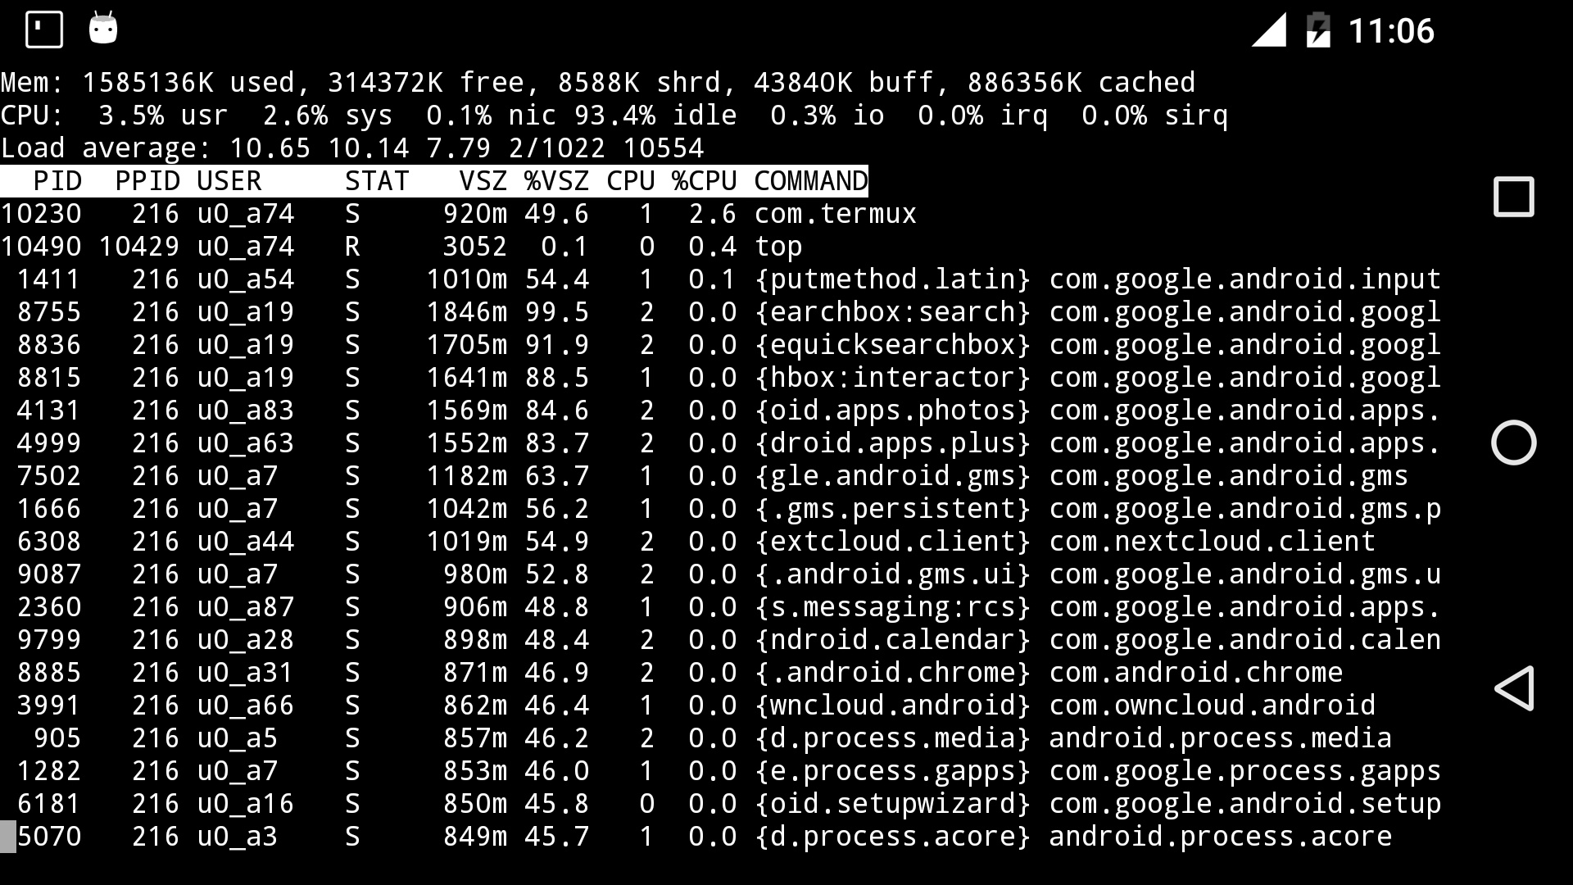Tap the com.android.chrome process entry

[1194, 673]
